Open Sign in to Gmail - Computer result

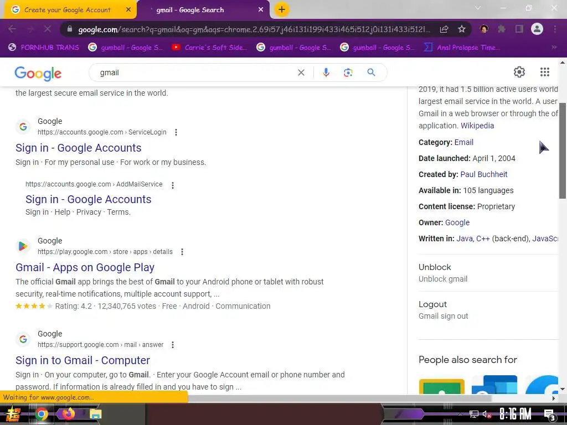pos(83,360)
